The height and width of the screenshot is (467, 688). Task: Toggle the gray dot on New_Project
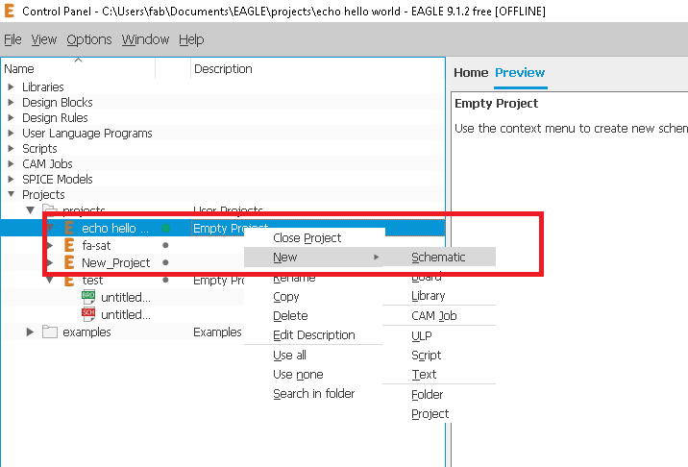tap(165, 262)
